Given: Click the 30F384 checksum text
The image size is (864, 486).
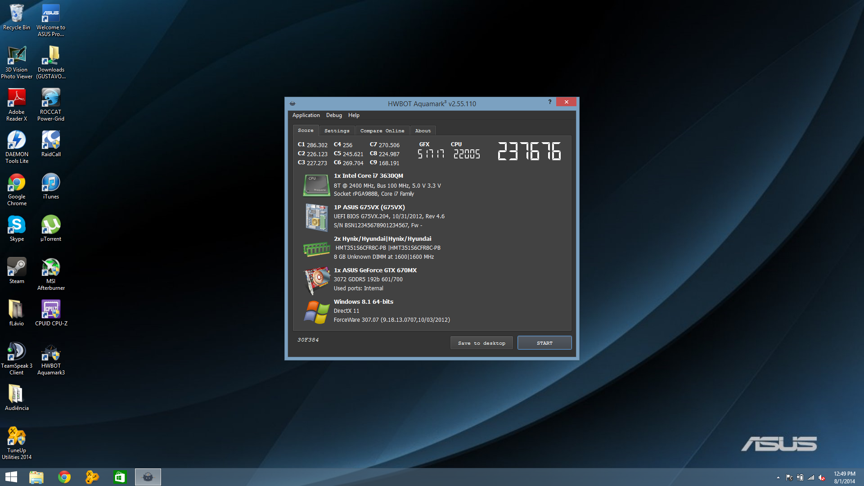Looking at the screenshot, I should (x=308, y=340).
